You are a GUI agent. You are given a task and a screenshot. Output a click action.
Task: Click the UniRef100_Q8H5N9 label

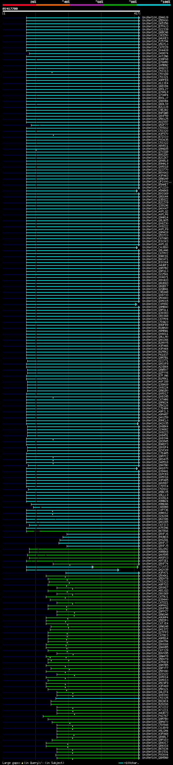tap(155, 758)
